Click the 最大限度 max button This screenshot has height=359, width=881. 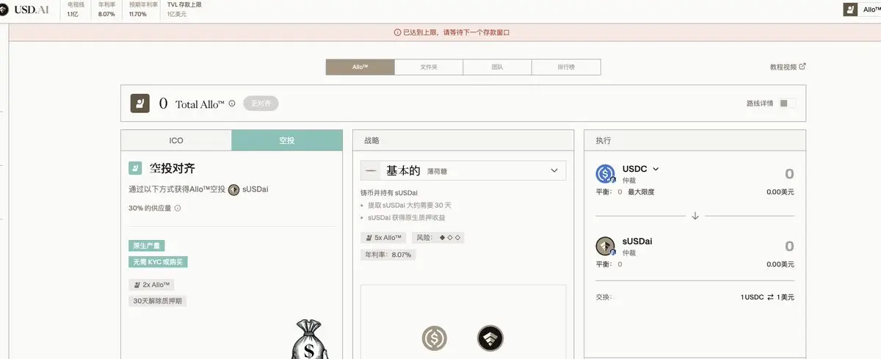(x=641, y=192)
